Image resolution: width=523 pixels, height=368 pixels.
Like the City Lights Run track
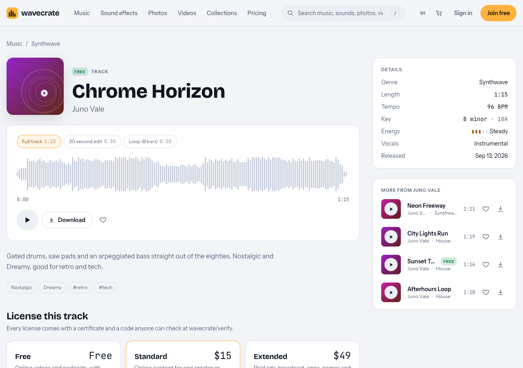[x=486, y=237]
